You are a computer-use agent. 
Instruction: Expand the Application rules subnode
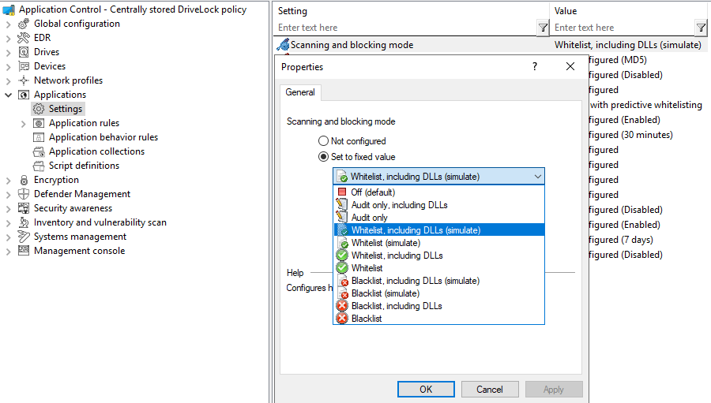(24, 124)
